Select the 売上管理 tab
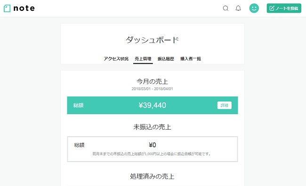 click(143, 59)
